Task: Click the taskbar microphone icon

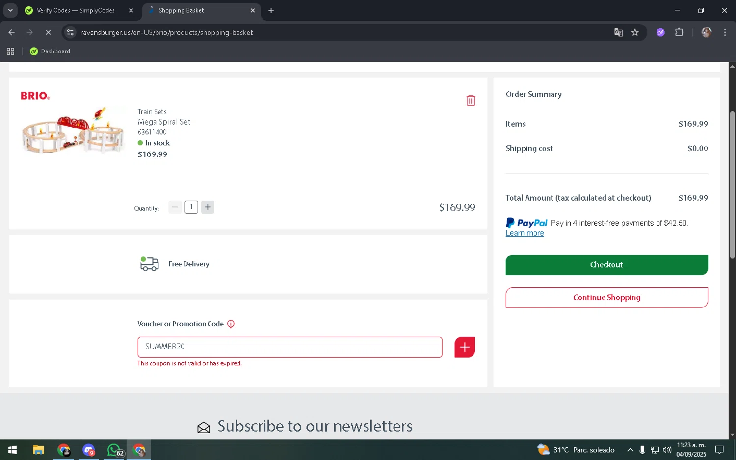Action: coord(642,450)
